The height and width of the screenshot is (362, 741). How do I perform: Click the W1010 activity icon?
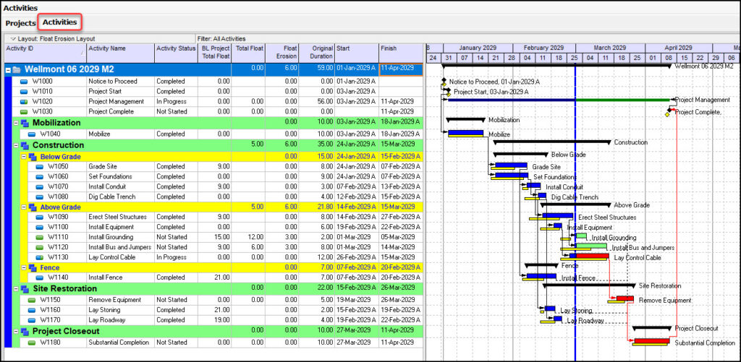point(24,92)
